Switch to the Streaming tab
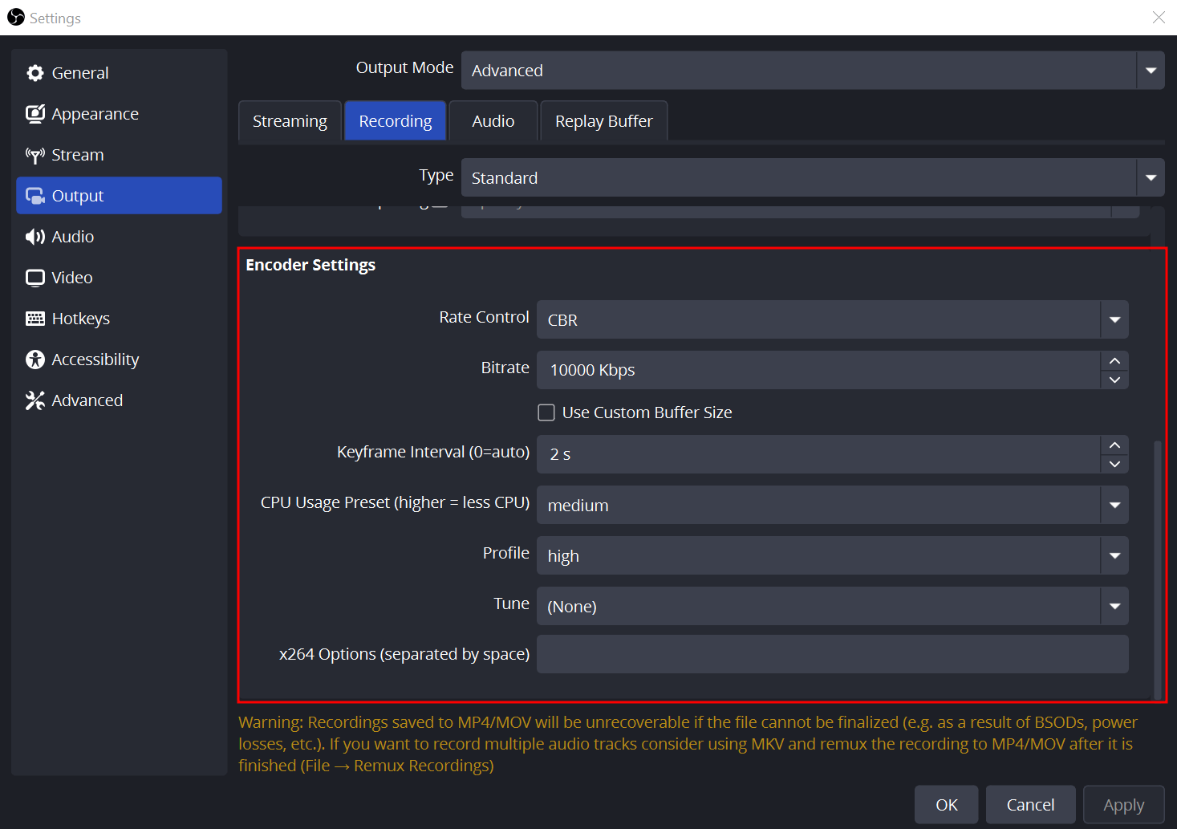The width and height of the screenshot is (1177, 829). coord(290,121)
